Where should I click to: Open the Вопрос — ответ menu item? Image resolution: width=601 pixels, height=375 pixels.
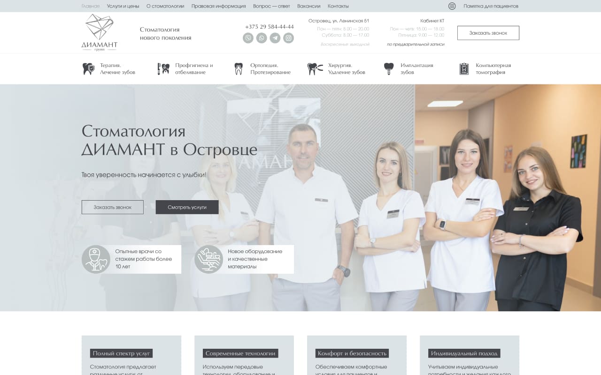(x=271, y=6)
